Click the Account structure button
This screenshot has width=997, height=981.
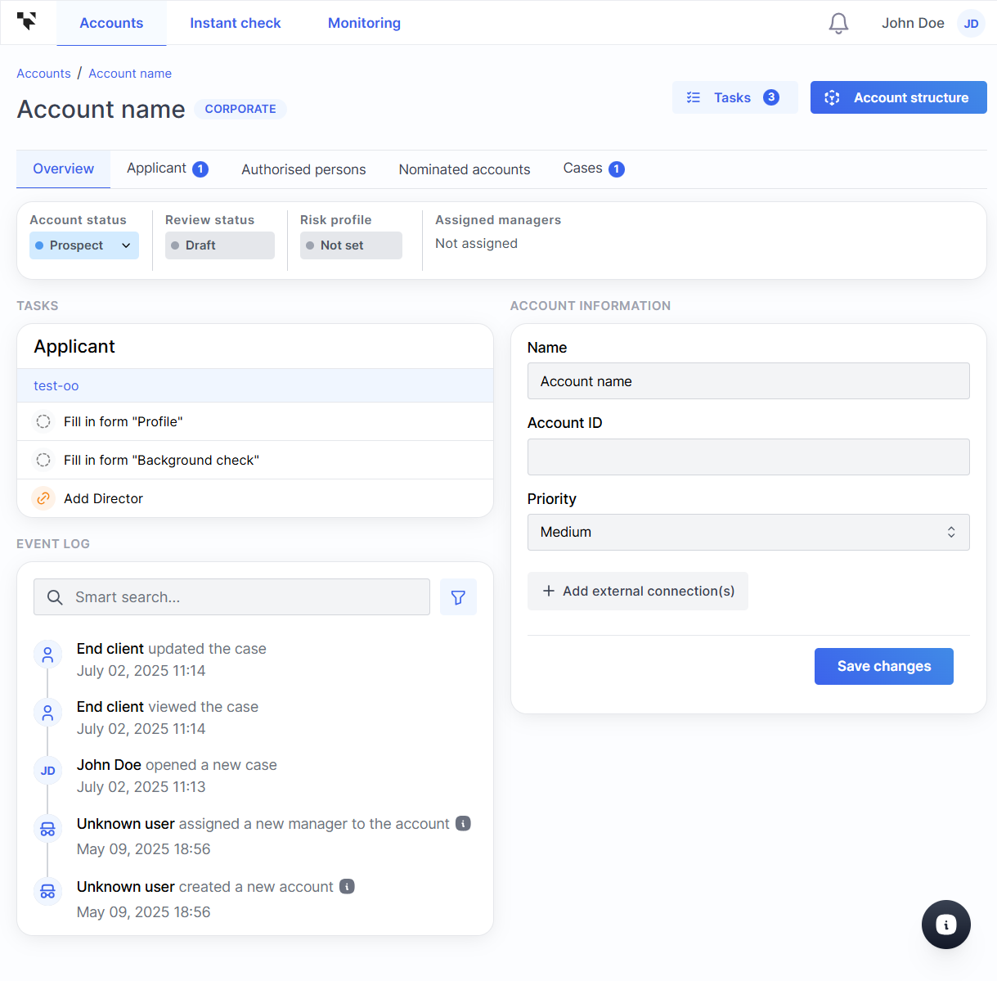coord(898,97)
